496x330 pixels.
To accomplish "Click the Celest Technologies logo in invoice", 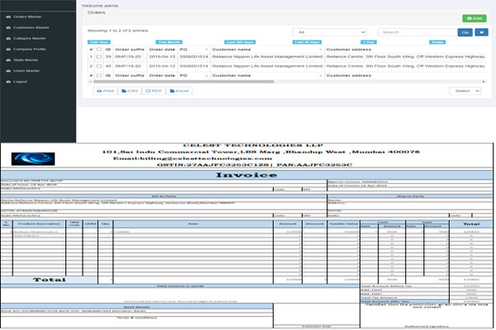I will point(33,159).
